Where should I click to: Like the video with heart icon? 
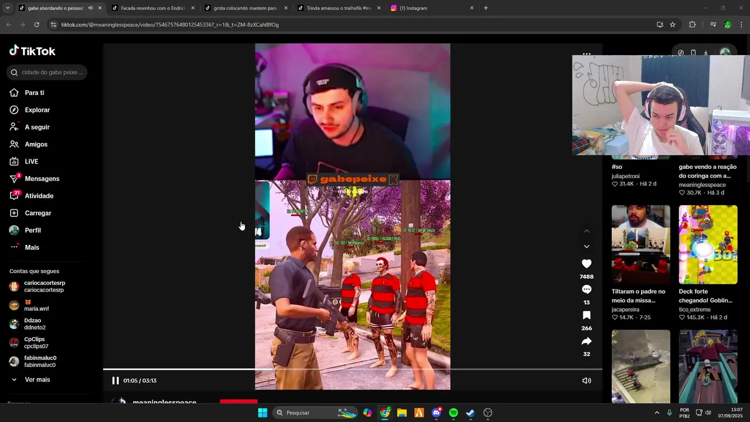587,264
